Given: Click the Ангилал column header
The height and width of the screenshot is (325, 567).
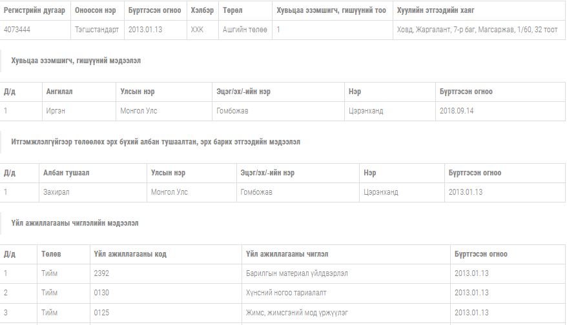Looking at the screenshot, I should [x=59, y=92].
